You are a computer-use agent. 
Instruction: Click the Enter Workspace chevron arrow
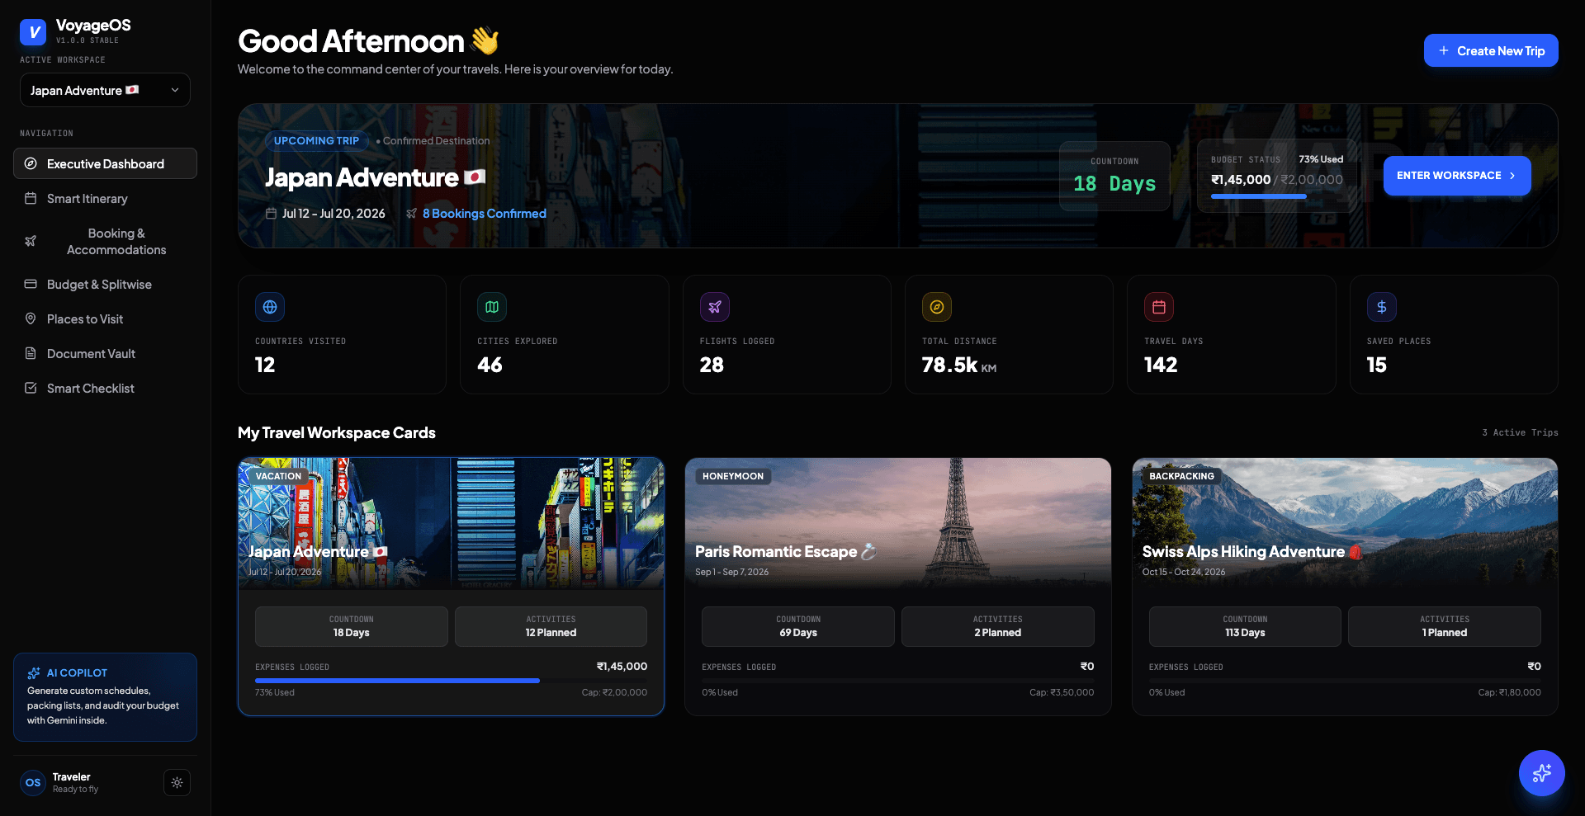(x=1512, y=176)
